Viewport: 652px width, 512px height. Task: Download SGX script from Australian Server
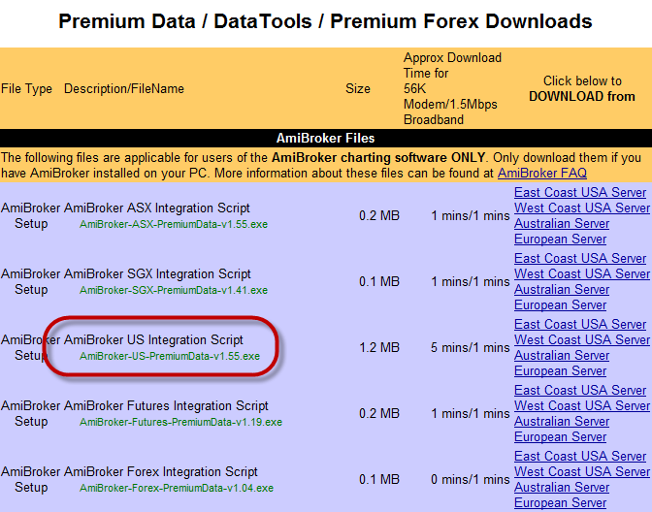click(562, 290)
